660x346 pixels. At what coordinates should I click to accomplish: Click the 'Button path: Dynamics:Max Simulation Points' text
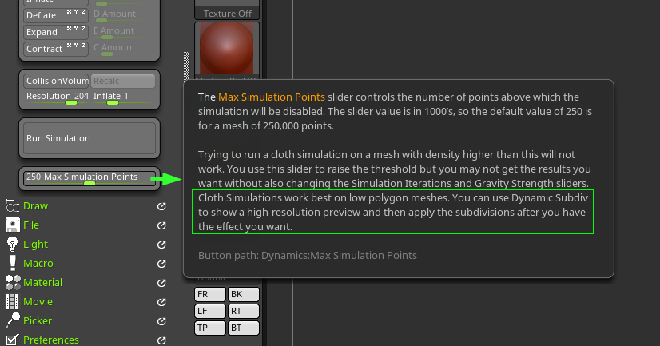(x=308, y=255)
